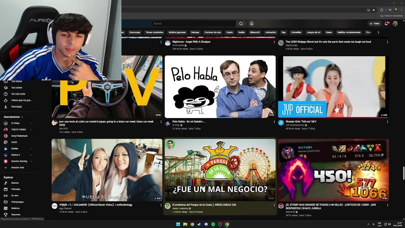Screen dimensions: 405x228
Task: Select Música japonesa category chip
Action: point(177,32)
